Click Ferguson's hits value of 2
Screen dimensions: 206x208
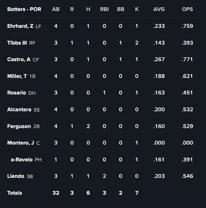pyautogui.click(x=88, y=126)
